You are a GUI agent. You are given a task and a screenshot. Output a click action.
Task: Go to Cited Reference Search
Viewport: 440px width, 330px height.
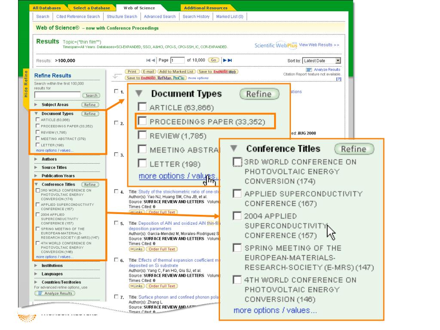click(78, 17)
